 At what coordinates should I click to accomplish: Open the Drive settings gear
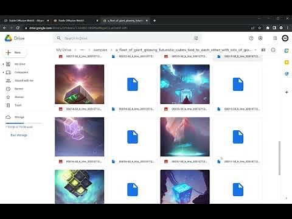tap(260, 38)
